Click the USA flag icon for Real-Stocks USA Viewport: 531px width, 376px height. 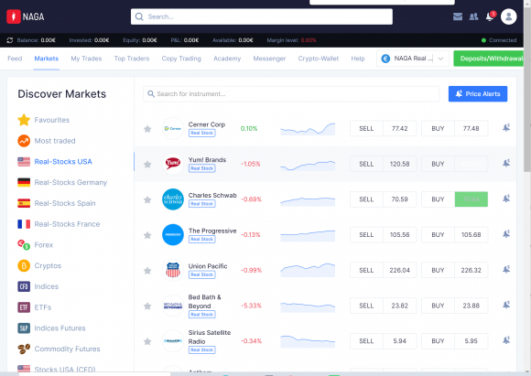24,162
